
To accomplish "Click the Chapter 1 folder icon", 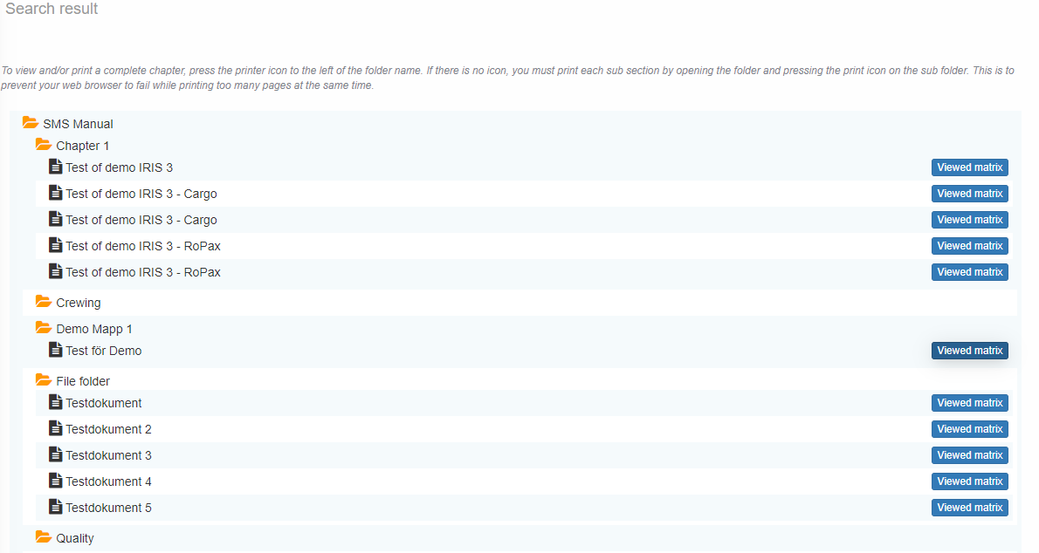I will pyautogui.click(x=44, y=145).
